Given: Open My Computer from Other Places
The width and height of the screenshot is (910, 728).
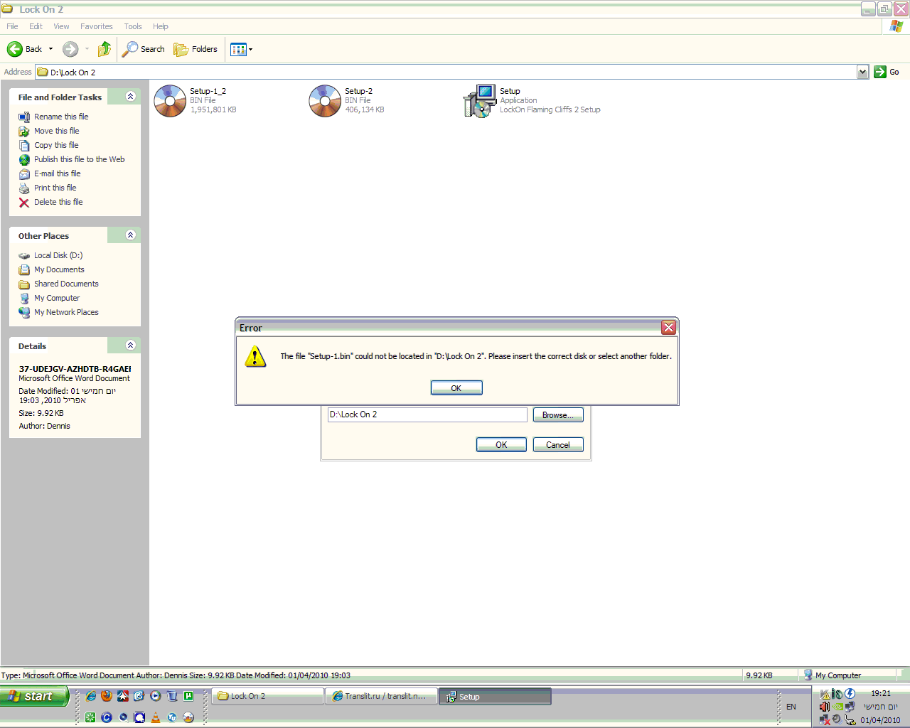Looking at the screenshot, I should tap(57, 298).
